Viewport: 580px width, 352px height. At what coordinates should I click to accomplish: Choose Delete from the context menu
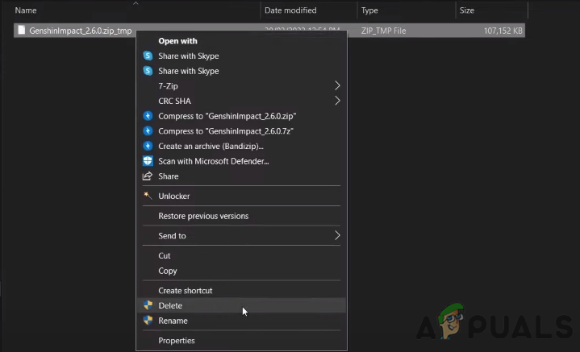pos(170,306)
